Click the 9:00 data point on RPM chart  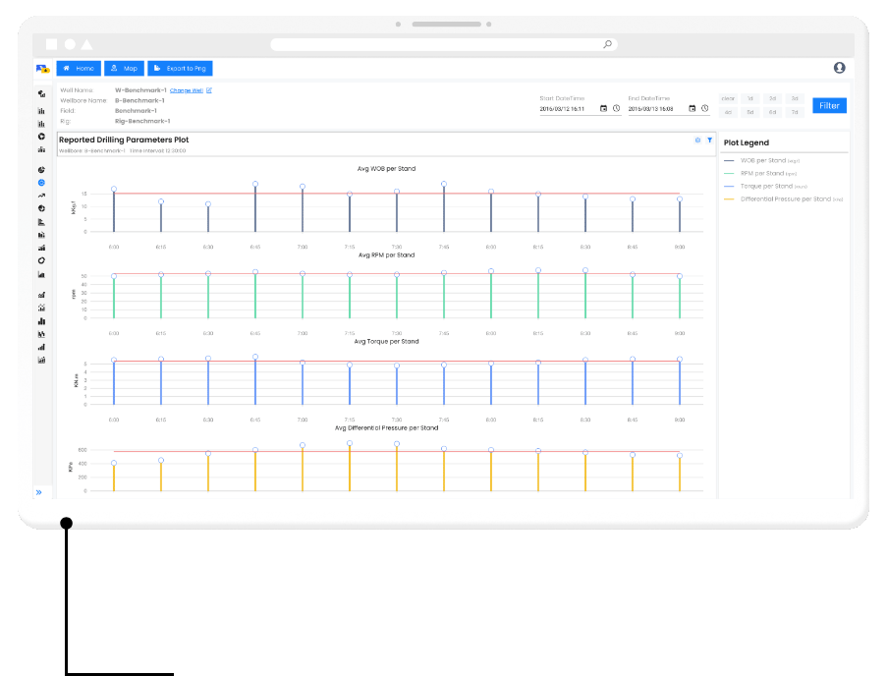(x=680, y=277)
